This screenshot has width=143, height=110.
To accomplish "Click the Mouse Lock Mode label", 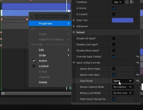I will 90,93.
